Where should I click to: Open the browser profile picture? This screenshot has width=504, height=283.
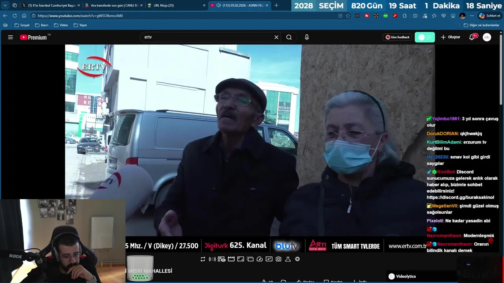pos(463,16)
